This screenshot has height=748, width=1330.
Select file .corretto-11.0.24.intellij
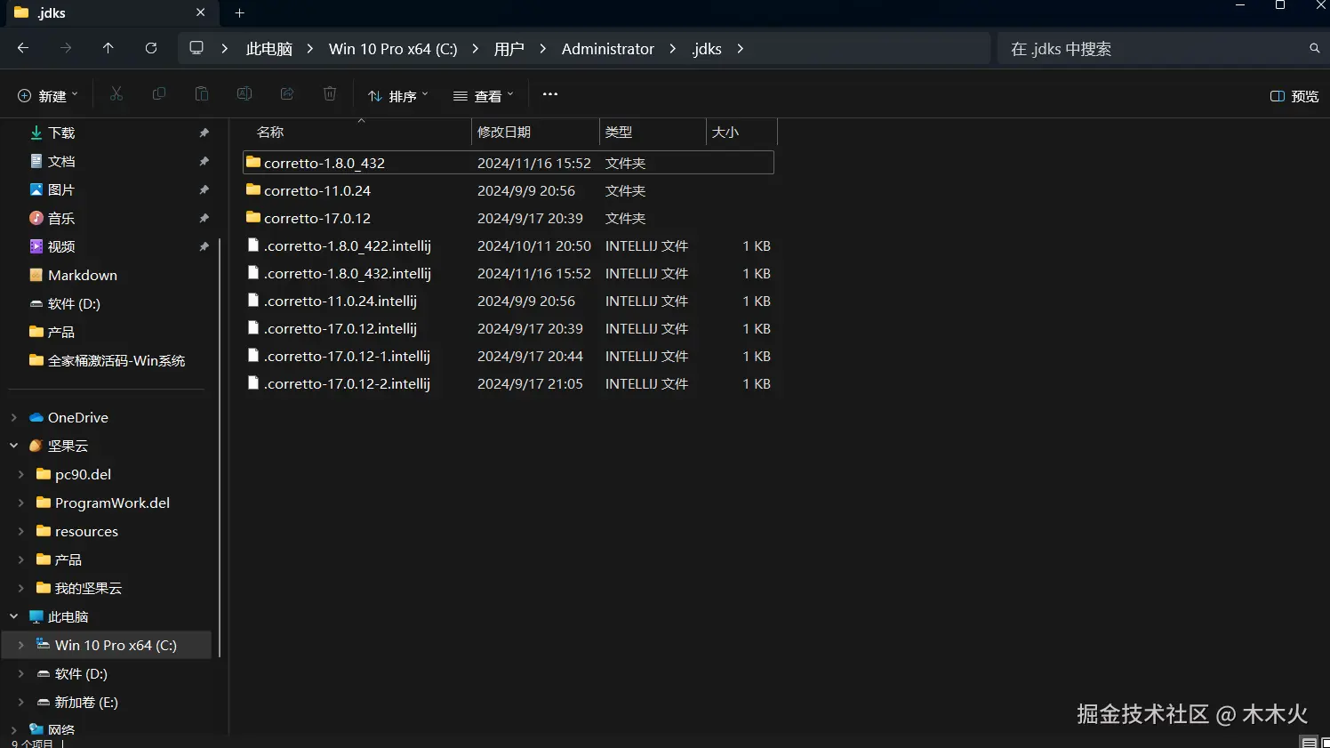pos(509,301)
